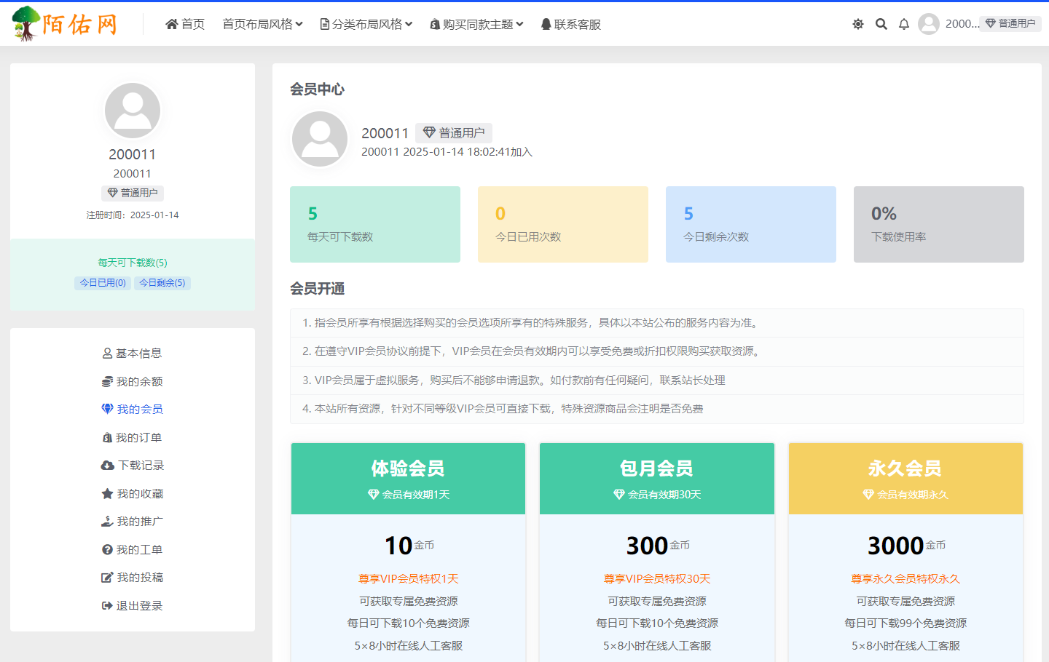Open 我的余额 in the sidebar
The height and width of the screenshot is (662, 1049).
[x=133, y=382]
